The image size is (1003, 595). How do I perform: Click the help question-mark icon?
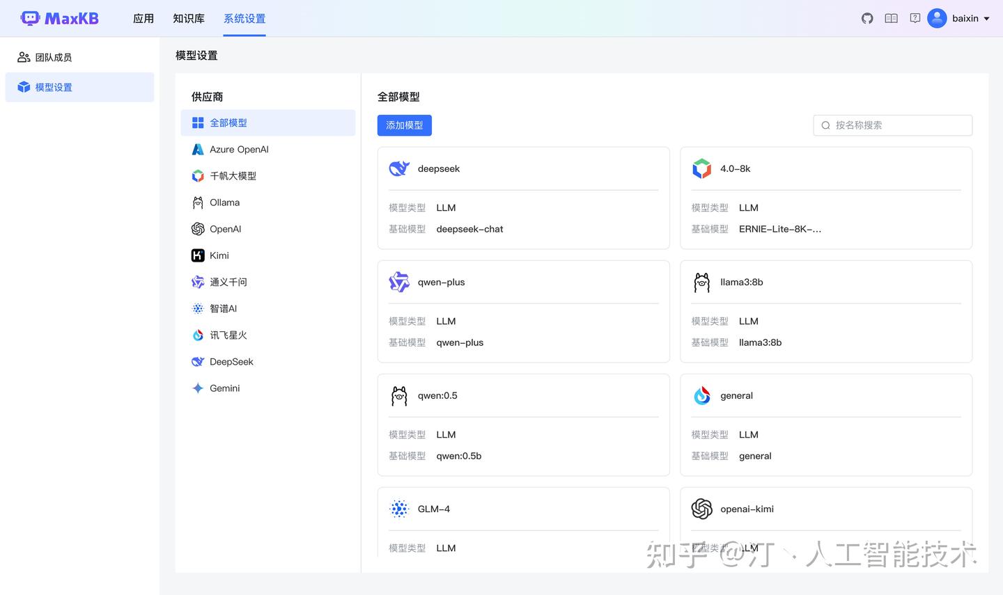915,18
